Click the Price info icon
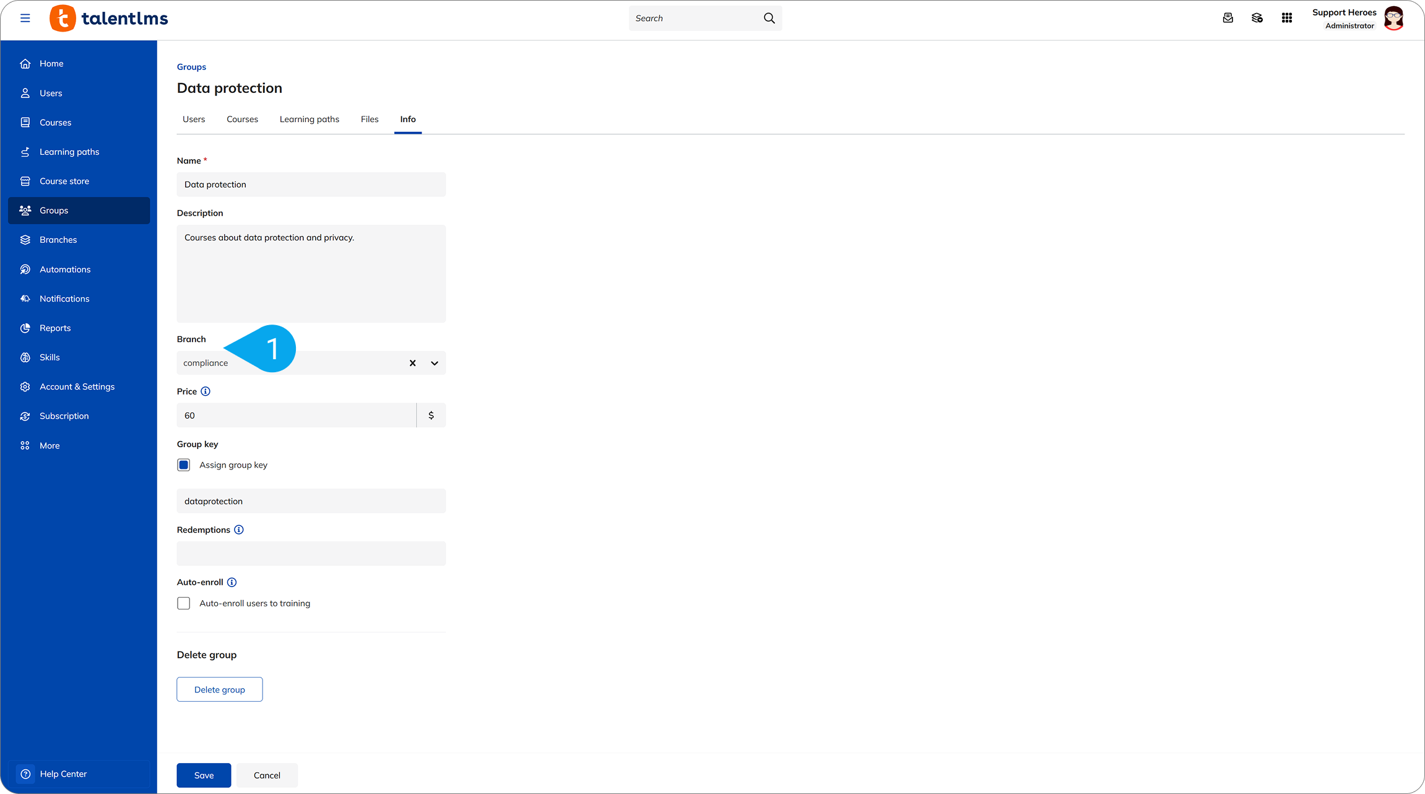 [x=206, y=391]
